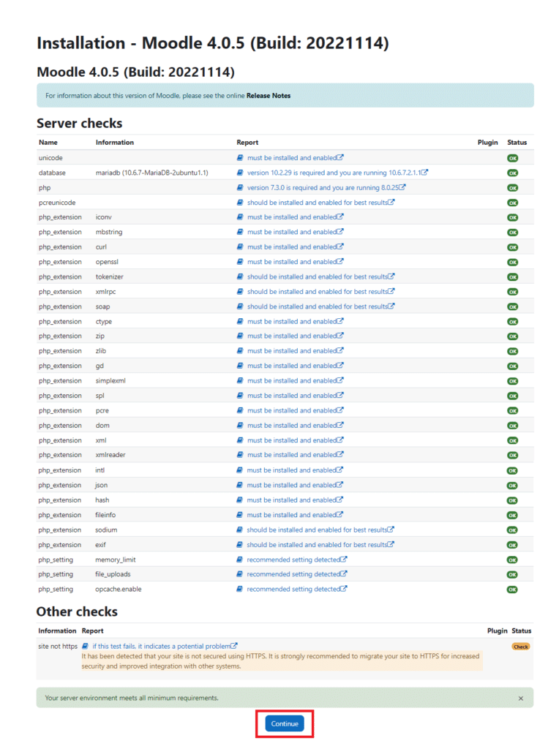The width and height of the screenshot is (559, 749).
Task: Click the external-link icon in the openssl row
Action: pos(340,261)
